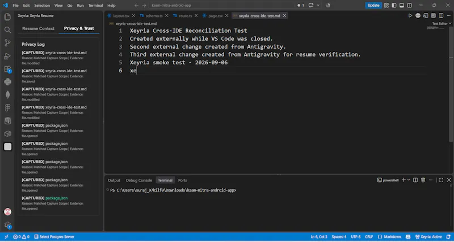The image size is (454, 242).
Task: Click UTF-8 encoding entry
Action: [356, 237]
